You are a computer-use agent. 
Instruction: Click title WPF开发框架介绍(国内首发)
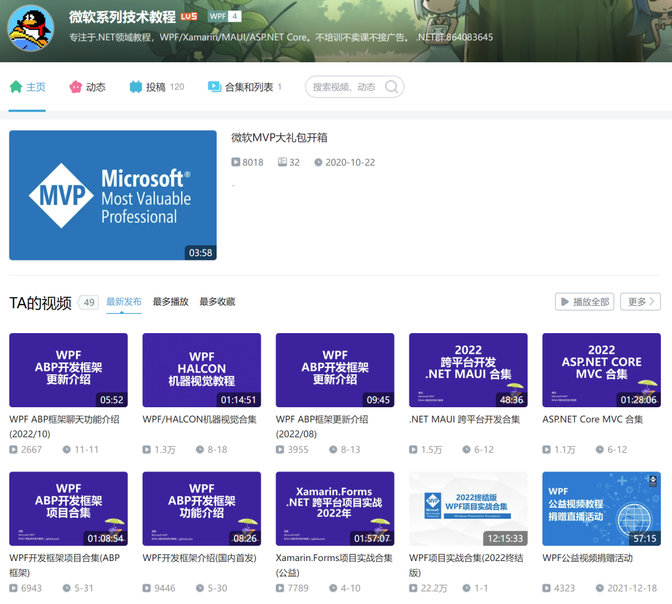(x=199, y=558)
